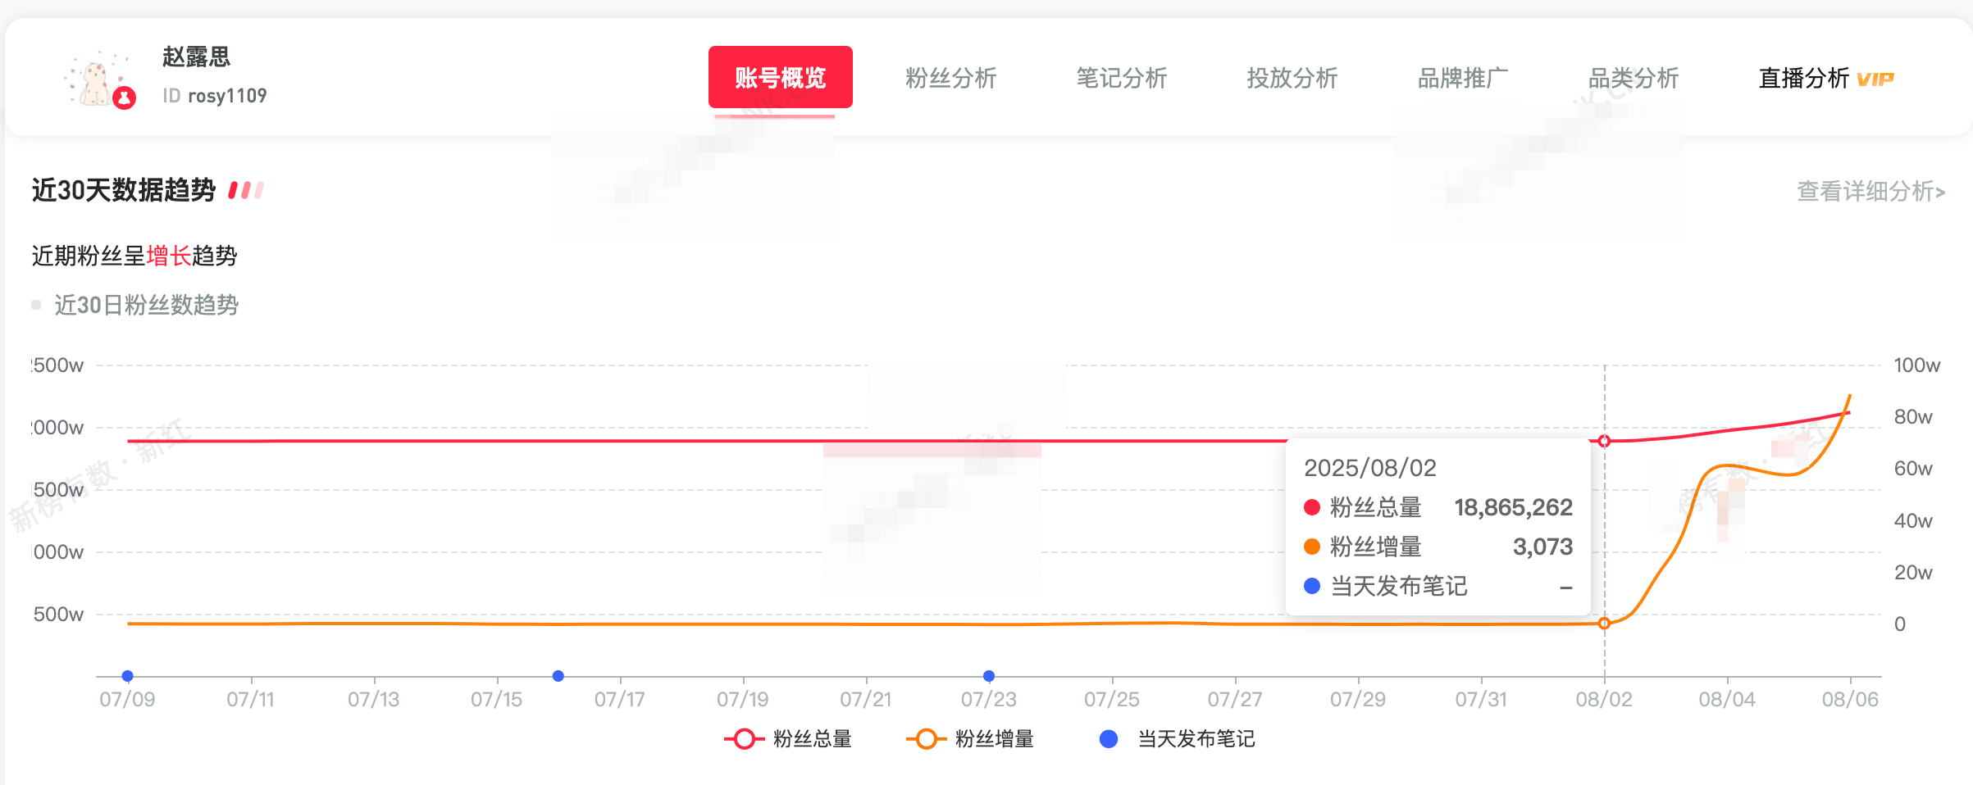This screenshot has height=785, width=1973.
Task: Open 查看详细分析 detailed analysis link
Action: coord(1870,191)
